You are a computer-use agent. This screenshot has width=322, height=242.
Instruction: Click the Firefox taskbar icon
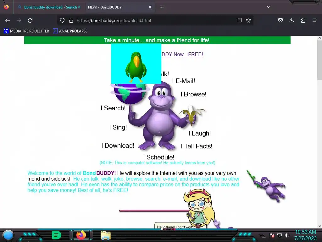click(x=81, y=235)
